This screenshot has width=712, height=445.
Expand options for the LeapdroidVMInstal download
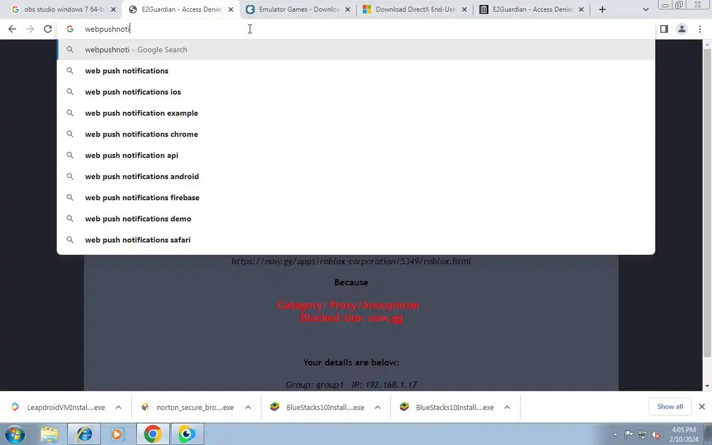118,407
